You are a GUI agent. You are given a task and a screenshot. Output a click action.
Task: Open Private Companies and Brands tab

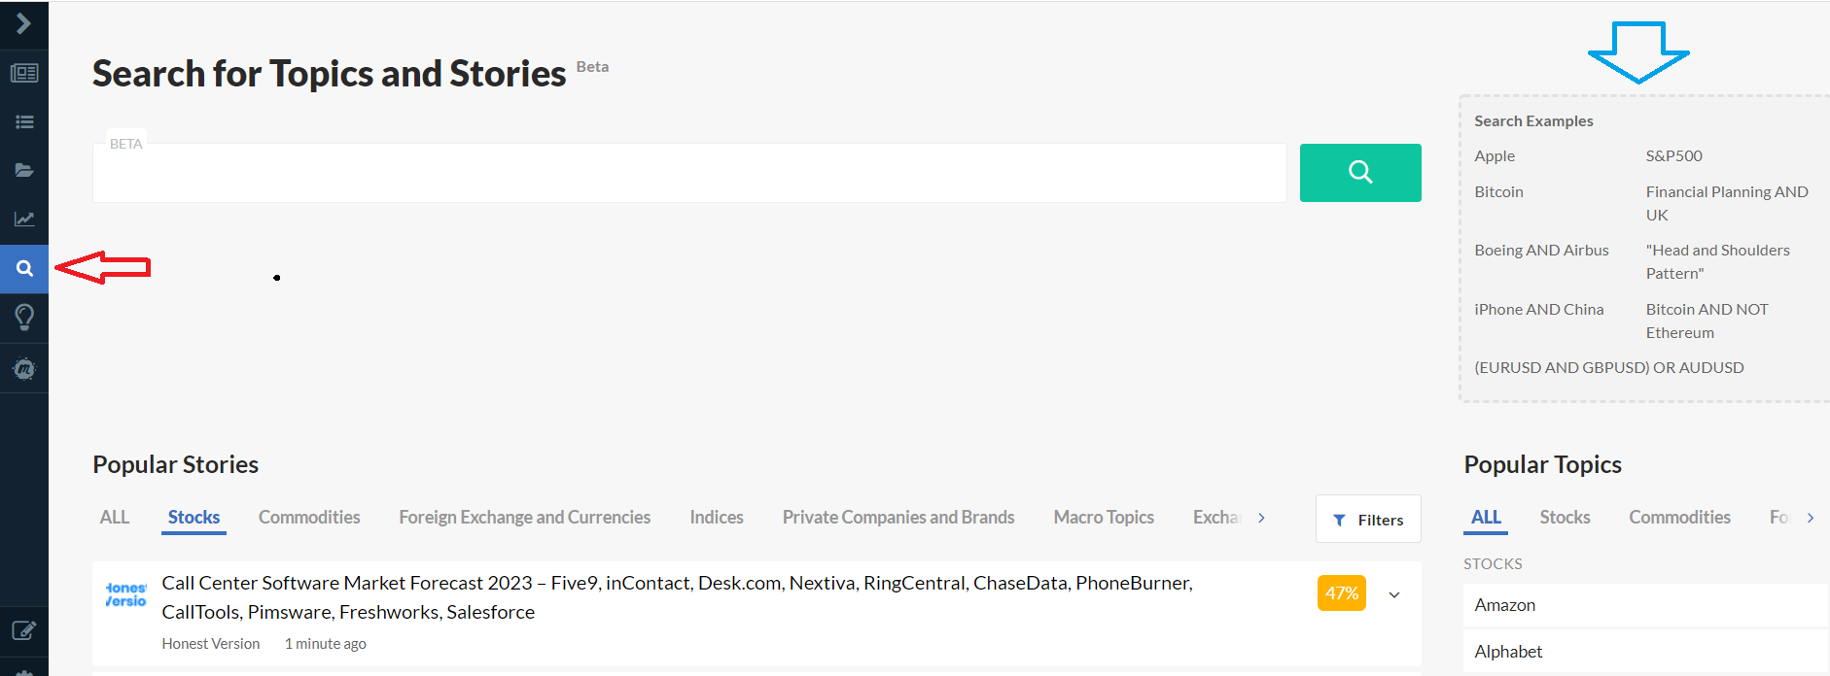click(x=898, y=518)
